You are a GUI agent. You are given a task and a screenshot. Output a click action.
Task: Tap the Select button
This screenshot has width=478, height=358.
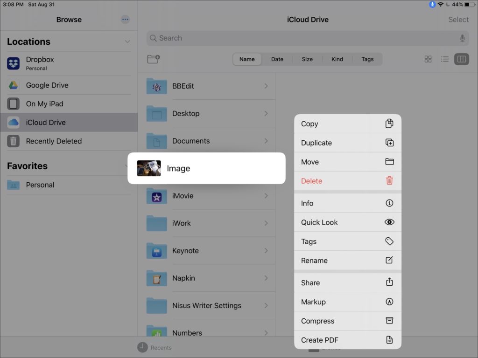point(458,20)
